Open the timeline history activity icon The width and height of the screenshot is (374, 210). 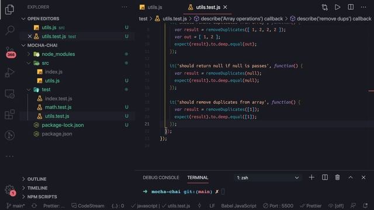[x=9, y=135]
